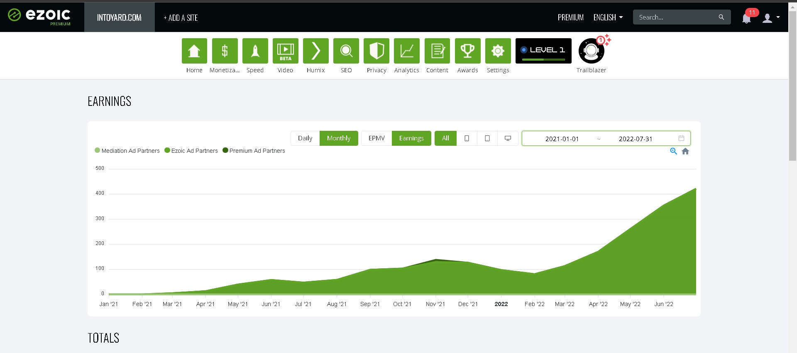Toggle Premium Ad Partners legend series
The image size is (797, 353).
[254, 151]
